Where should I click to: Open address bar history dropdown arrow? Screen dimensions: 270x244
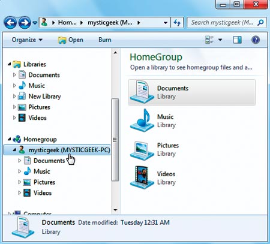(x=166, y=23)
